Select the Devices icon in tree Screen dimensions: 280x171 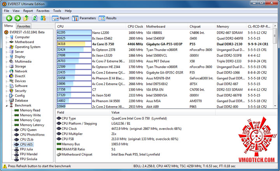(11, 81)
